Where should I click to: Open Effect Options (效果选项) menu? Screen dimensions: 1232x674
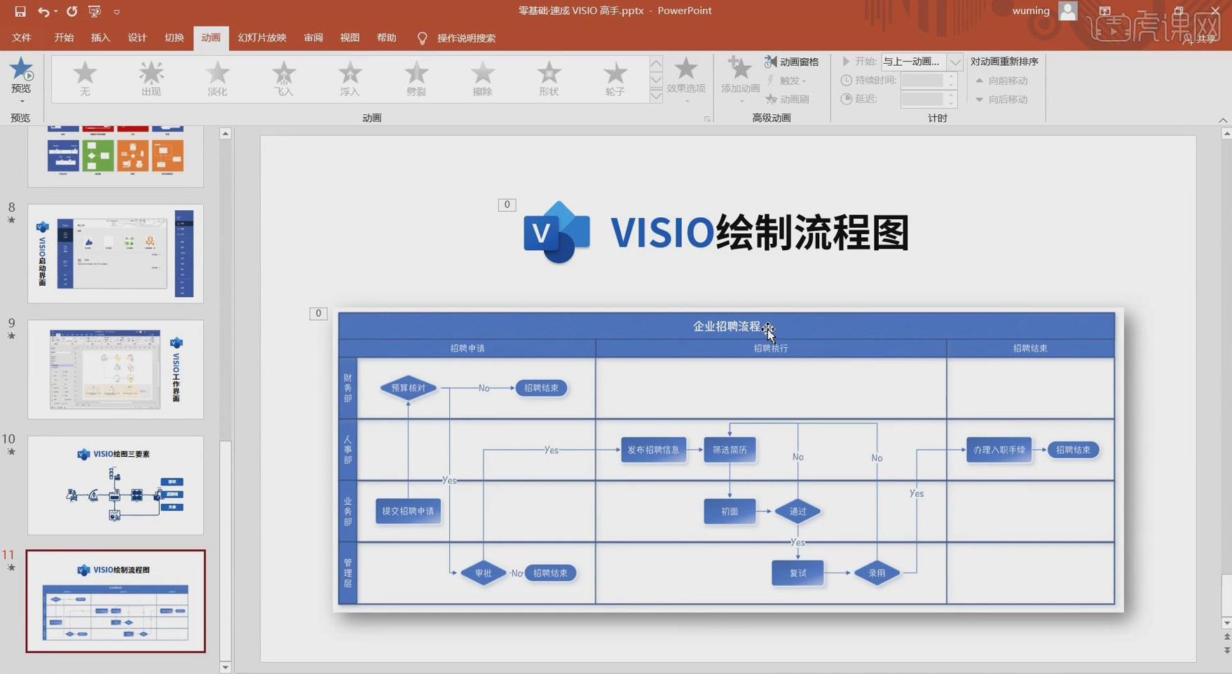pos(685,80)
